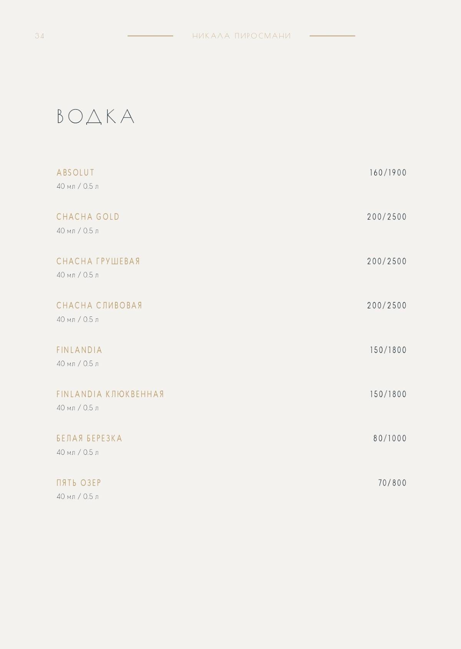Click the Chacha Gold price 200/2500
The width and height of the screenshot is (461, 649).
pos(387,217)
